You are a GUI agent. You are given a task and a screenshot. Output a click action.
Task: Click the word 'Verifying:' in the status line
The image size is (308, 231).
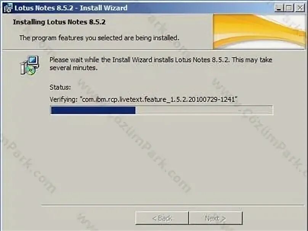(x=64, y=99)
